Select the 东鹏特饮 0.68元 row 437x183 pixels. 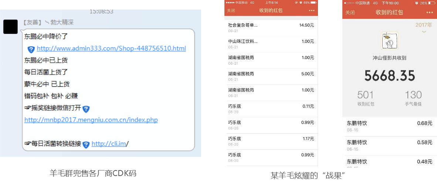390,126
